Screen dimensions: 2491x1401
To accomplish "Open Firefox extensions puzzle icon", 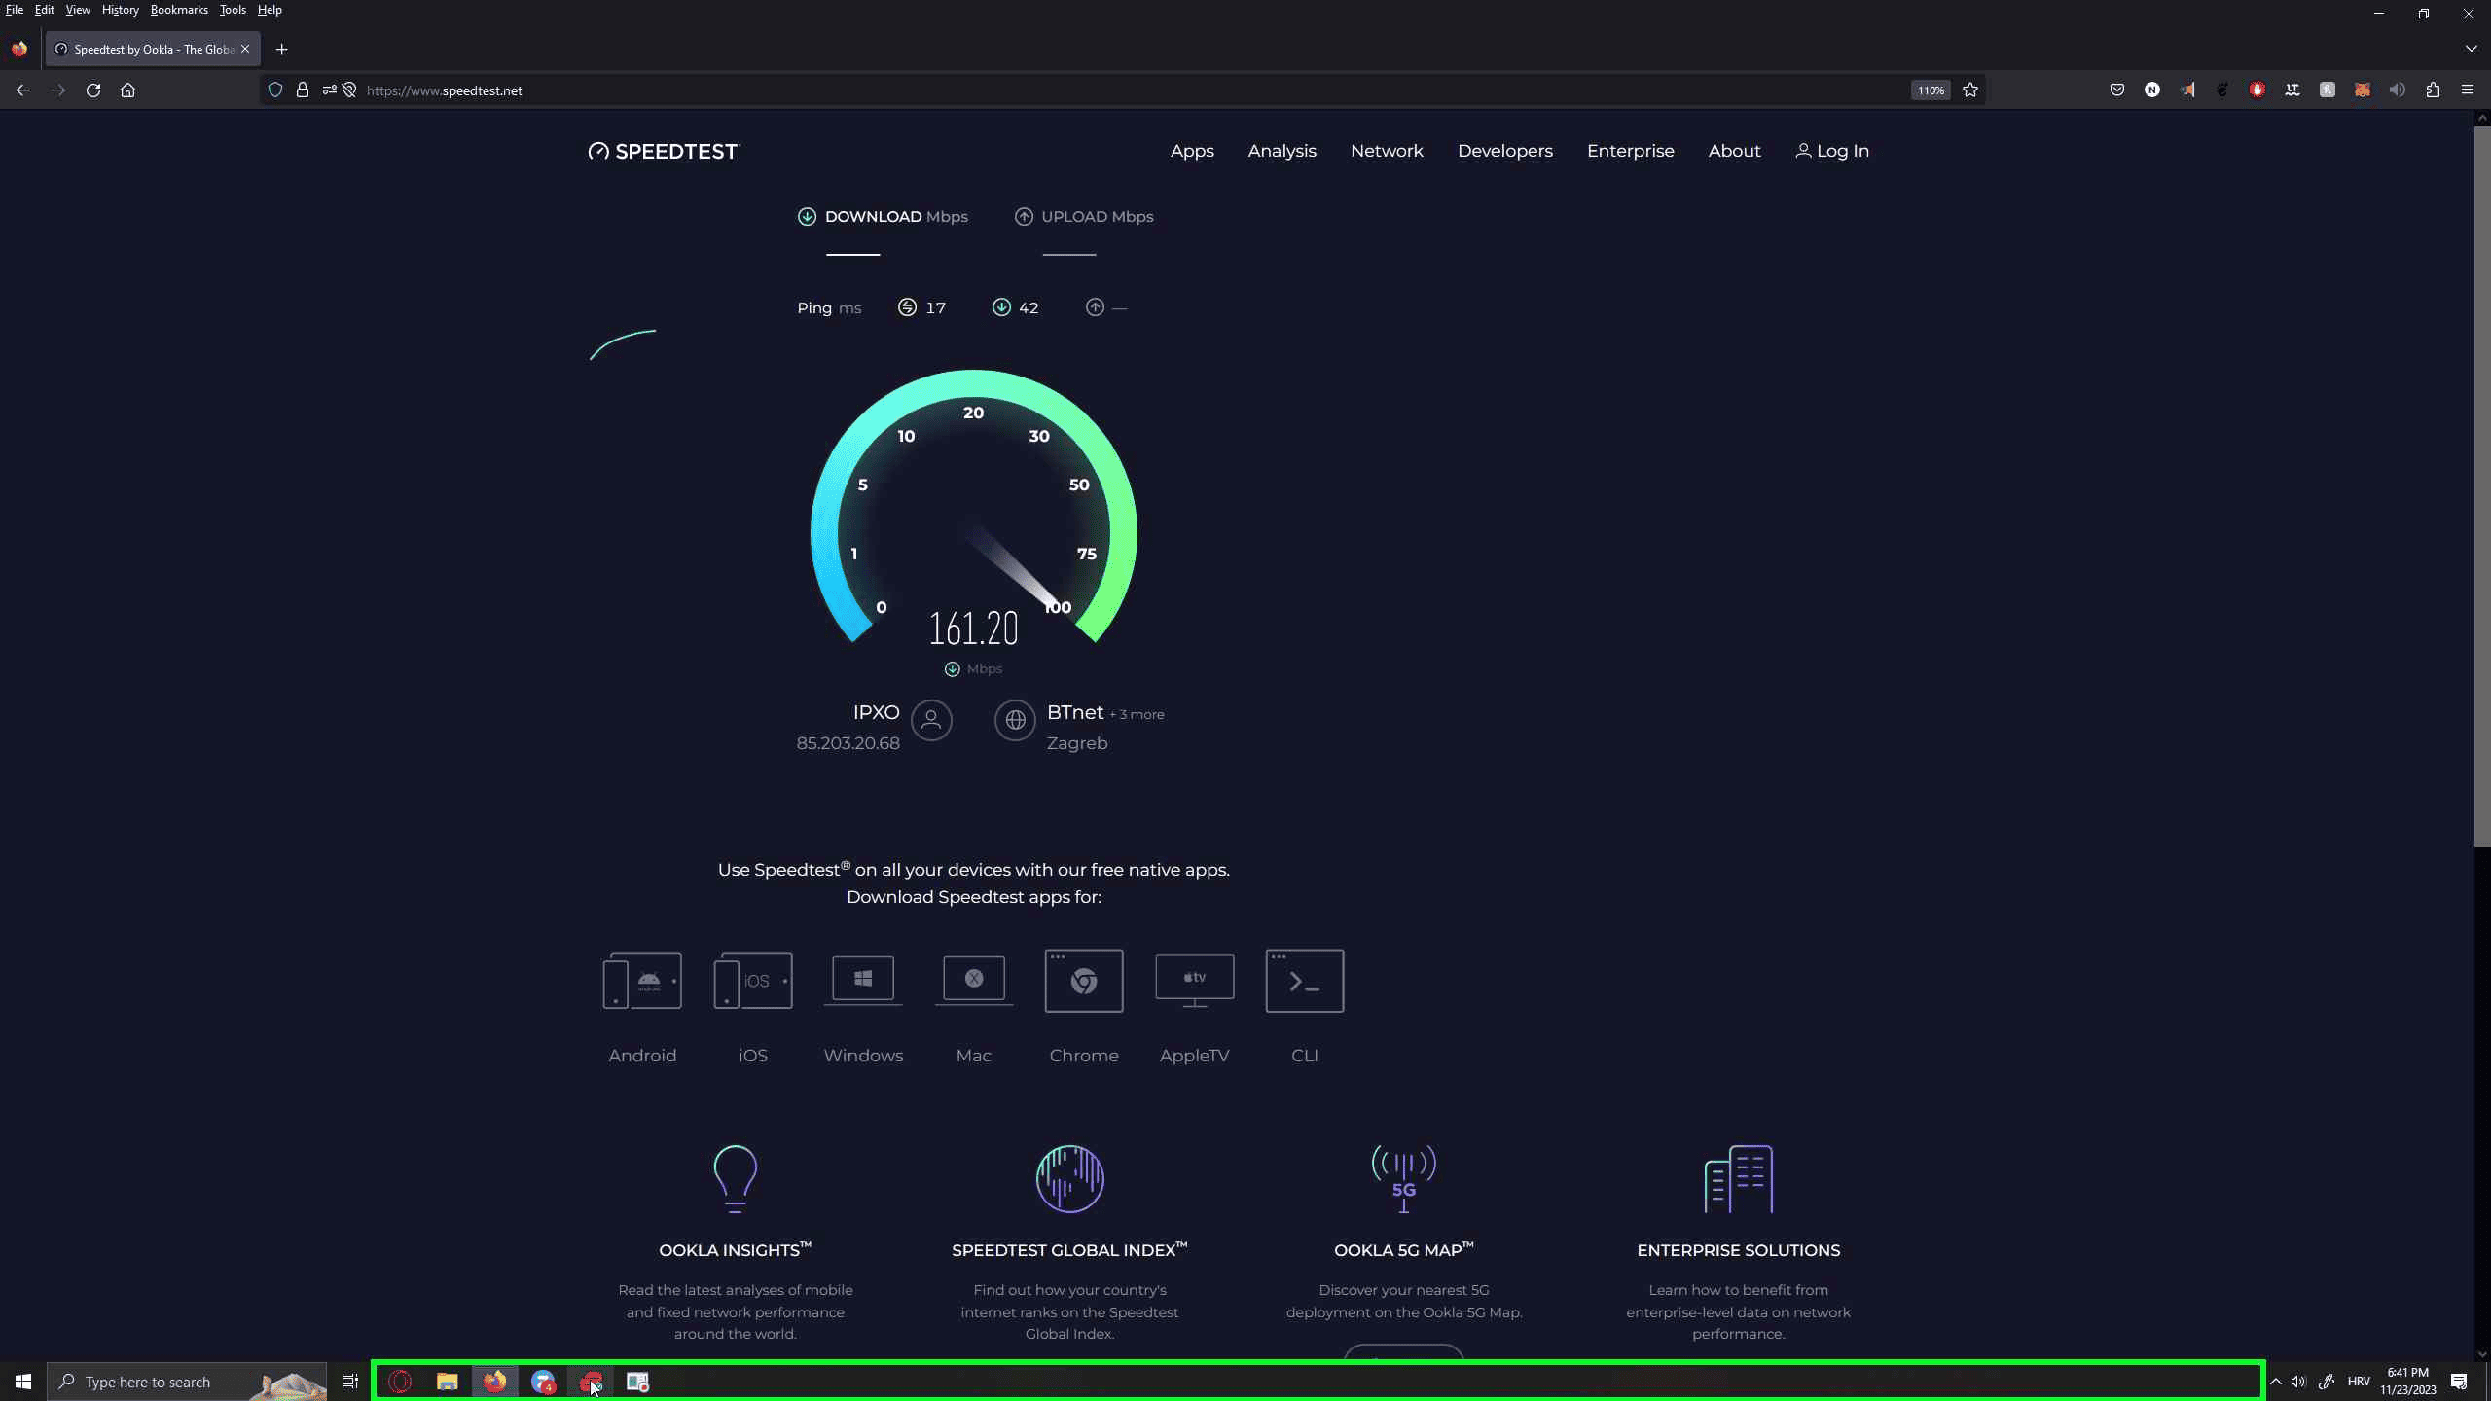I will coord(2433,90).
